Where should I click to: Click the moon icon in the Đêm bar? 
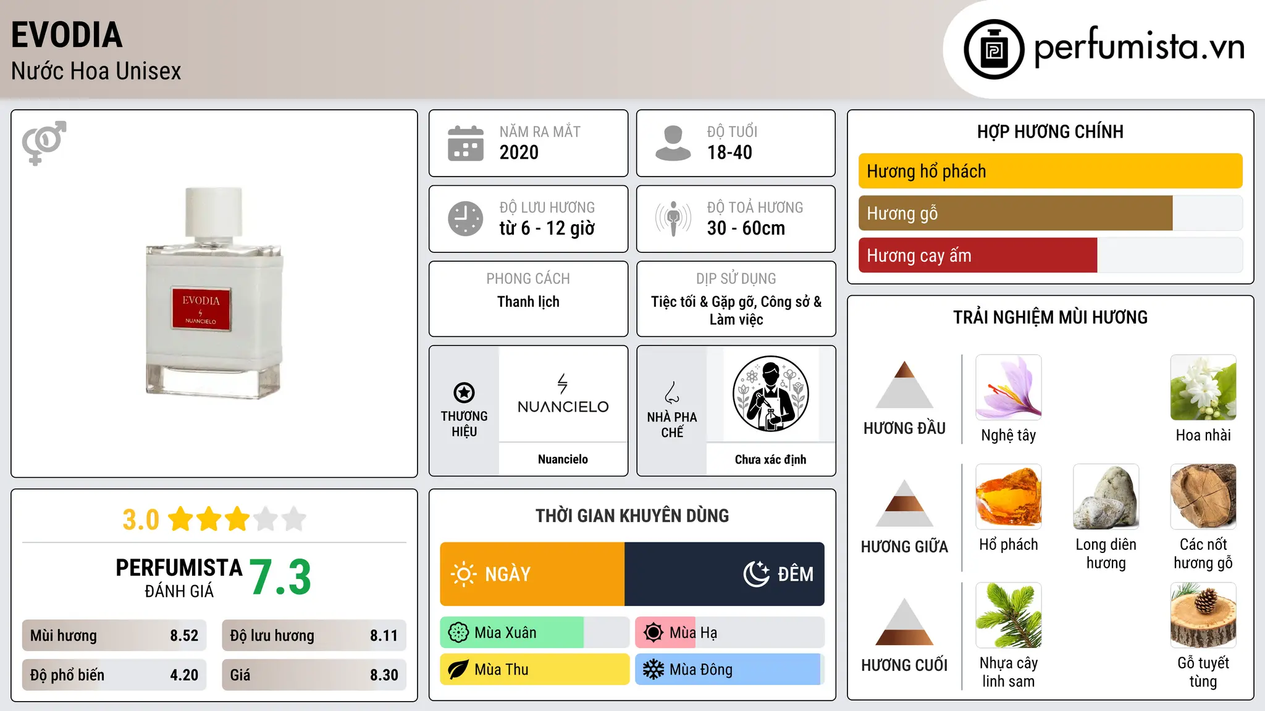(x=756, y=574)
